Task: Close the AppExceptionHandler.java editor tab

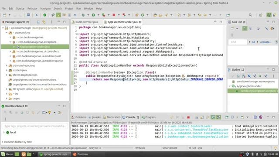Action: pyautogui.click(x=140, y=22)
